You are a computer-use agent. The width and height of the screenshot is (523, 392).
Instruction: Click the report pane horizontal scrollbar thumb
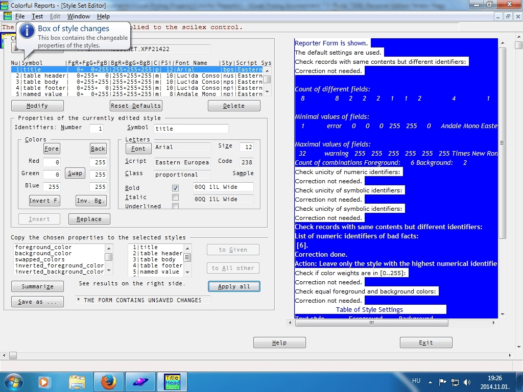[x=372, y=323]
